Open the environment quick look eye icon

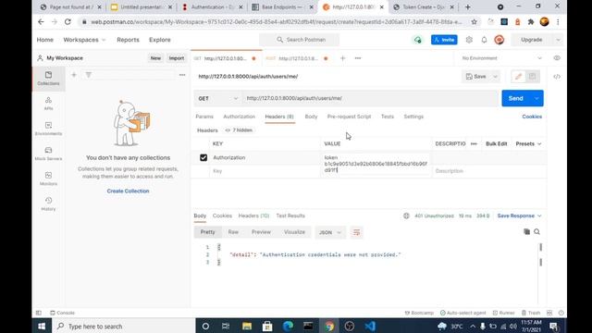click(x=557, y=58)
